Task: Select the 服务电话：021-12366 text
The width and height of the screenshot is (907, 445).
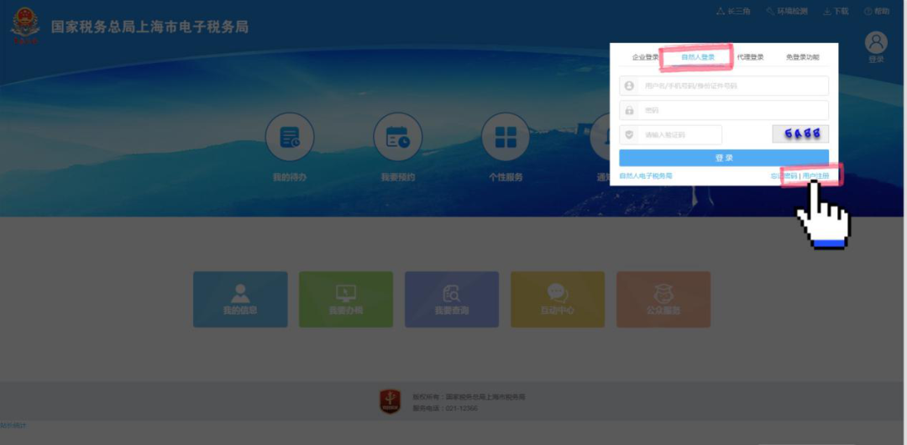Action: pos(445,409)
